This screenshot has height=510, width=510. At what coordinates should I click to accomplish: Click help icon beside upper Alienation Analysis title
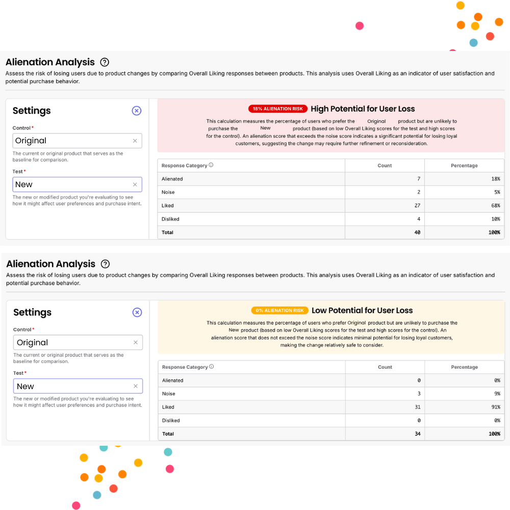[105, 62]
